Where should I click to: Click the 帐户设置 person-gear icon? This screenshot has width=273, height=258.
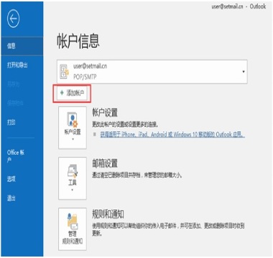point(73,120)
